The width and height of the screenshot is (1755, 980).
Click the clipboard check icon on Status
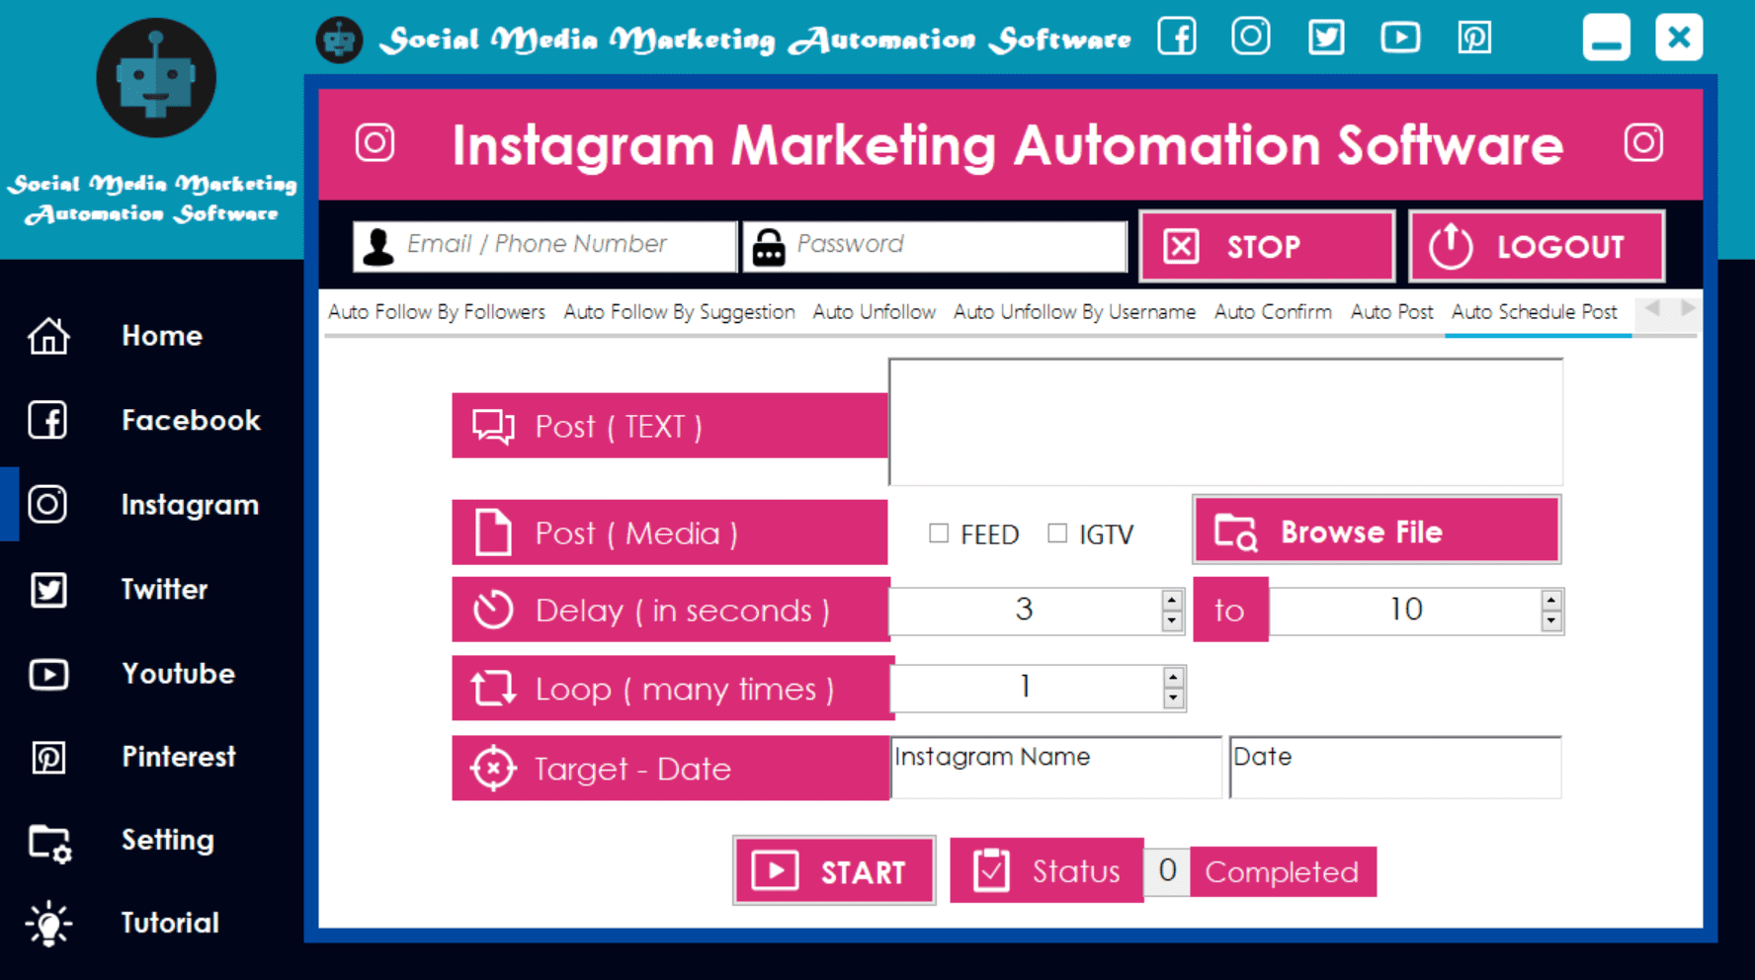991,870
